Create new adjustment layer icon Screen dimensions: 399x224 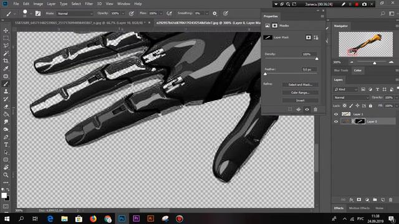coord(367,200)
